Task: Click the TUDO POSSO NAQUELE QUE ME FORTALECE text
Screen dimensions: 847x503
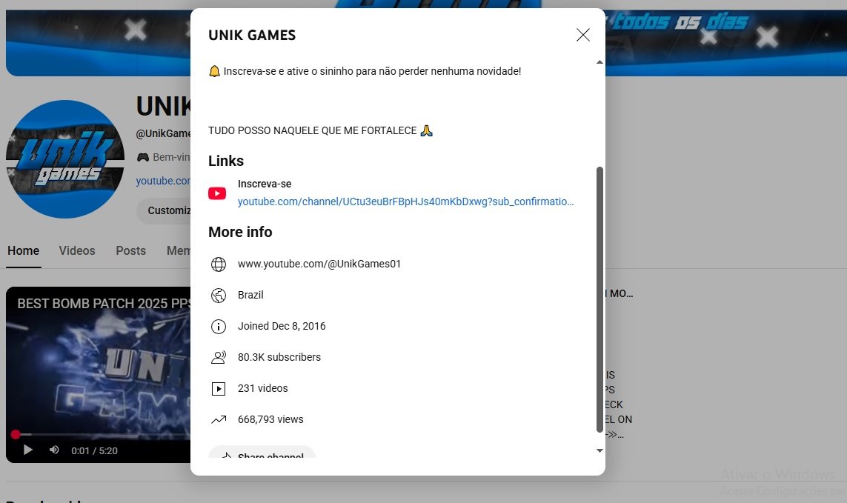Action: point(312,130)
